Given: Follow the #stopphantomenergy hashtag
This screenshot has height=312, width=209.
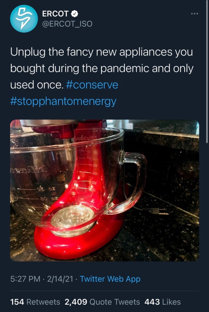Looking at the screenshot, I should click(63, 101).
